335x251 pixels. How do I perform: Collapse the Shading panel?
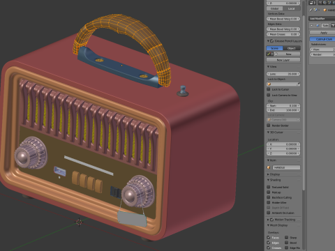click(268, 180)
